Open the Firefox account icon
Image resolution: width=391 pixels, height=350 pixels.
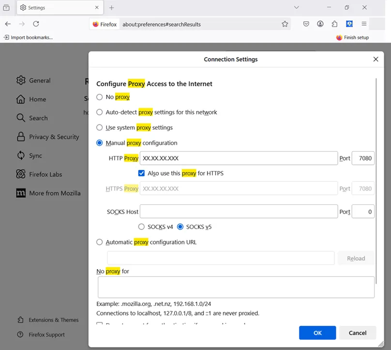tap(320, 24)
